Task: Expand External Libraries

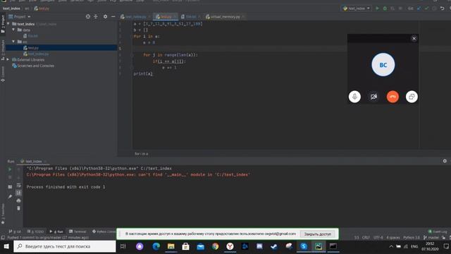Action: pyautogui.click(x=8, y=59)
